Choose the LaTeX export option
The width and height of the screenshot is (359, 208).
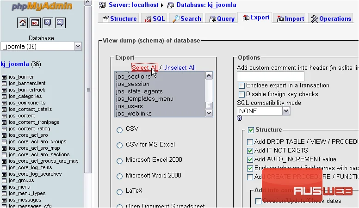(119, 192)
